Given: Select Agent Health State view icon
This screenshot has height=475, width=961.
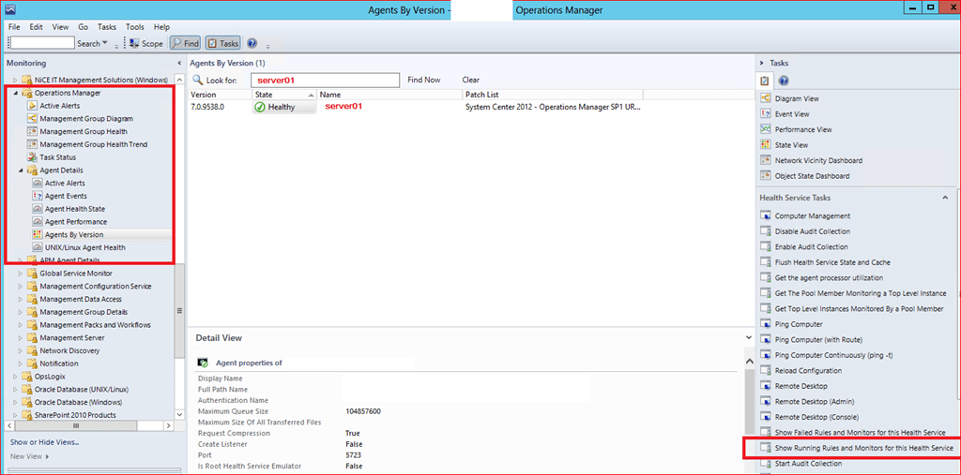Looking at the screenshot, I should click(x=37, y=209).
